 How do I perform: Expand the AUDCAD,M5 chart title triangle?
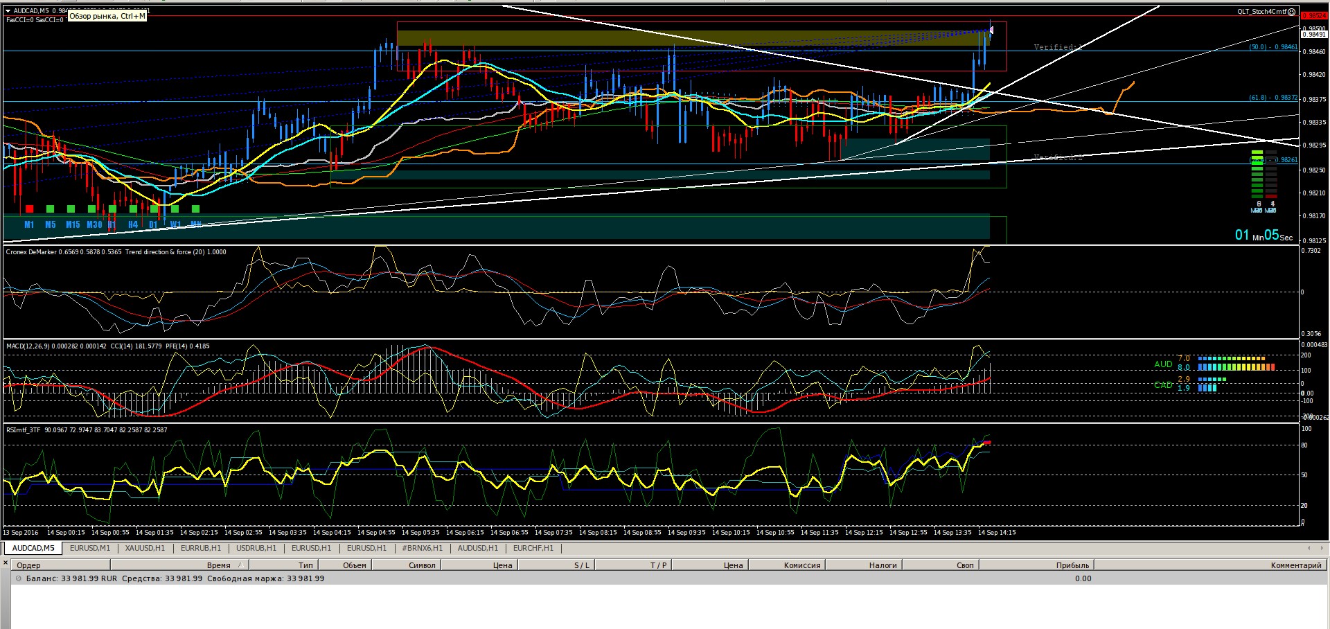tap(8, 11)
